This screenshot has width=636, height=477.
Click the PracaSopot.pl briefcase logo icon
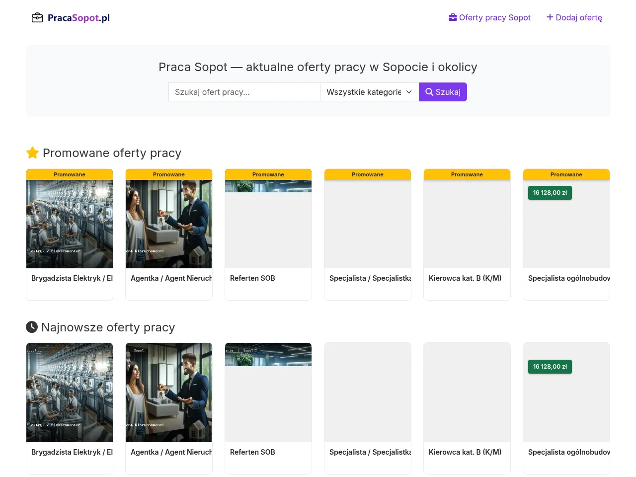coord(37,18)
